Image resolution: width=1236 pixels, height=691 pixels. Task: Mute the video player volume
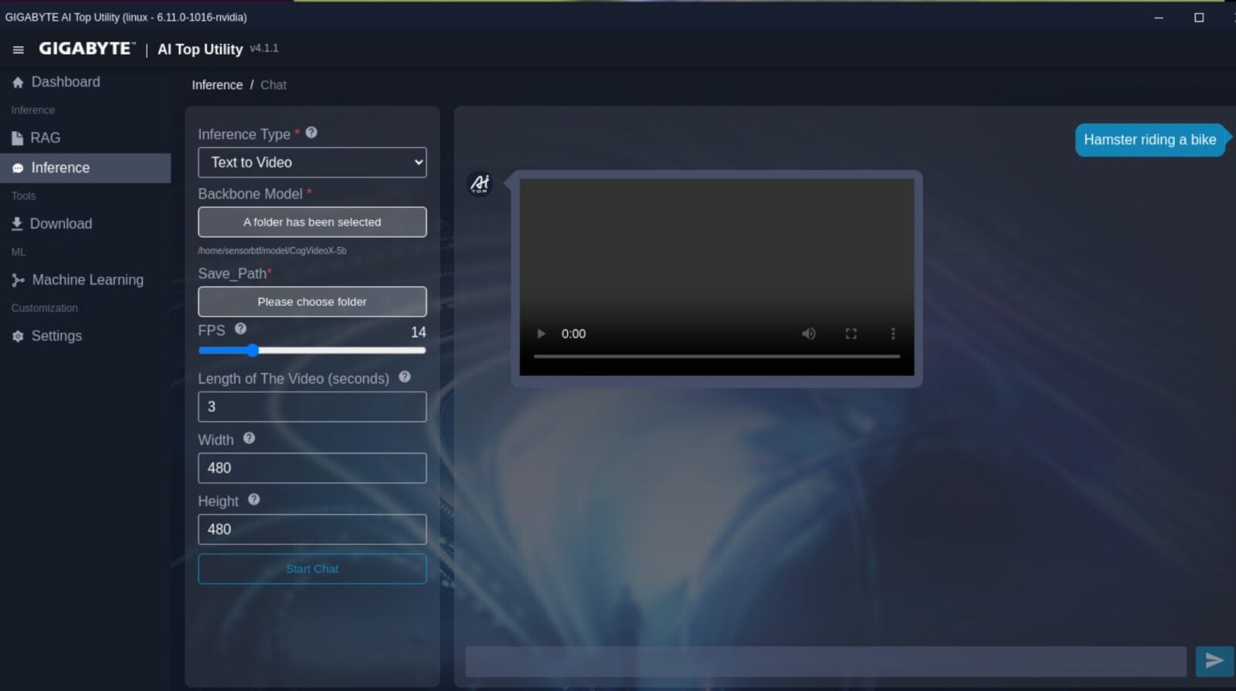coord(808,334)
